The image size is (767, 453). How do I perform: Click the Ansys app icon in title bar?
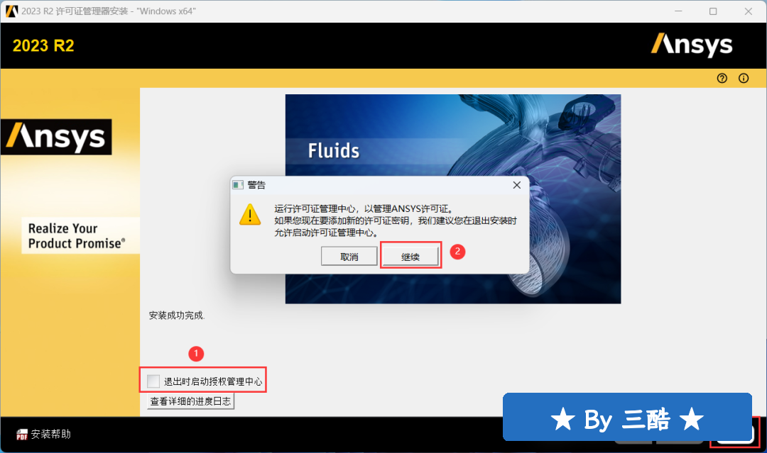(x=11, y=11)
